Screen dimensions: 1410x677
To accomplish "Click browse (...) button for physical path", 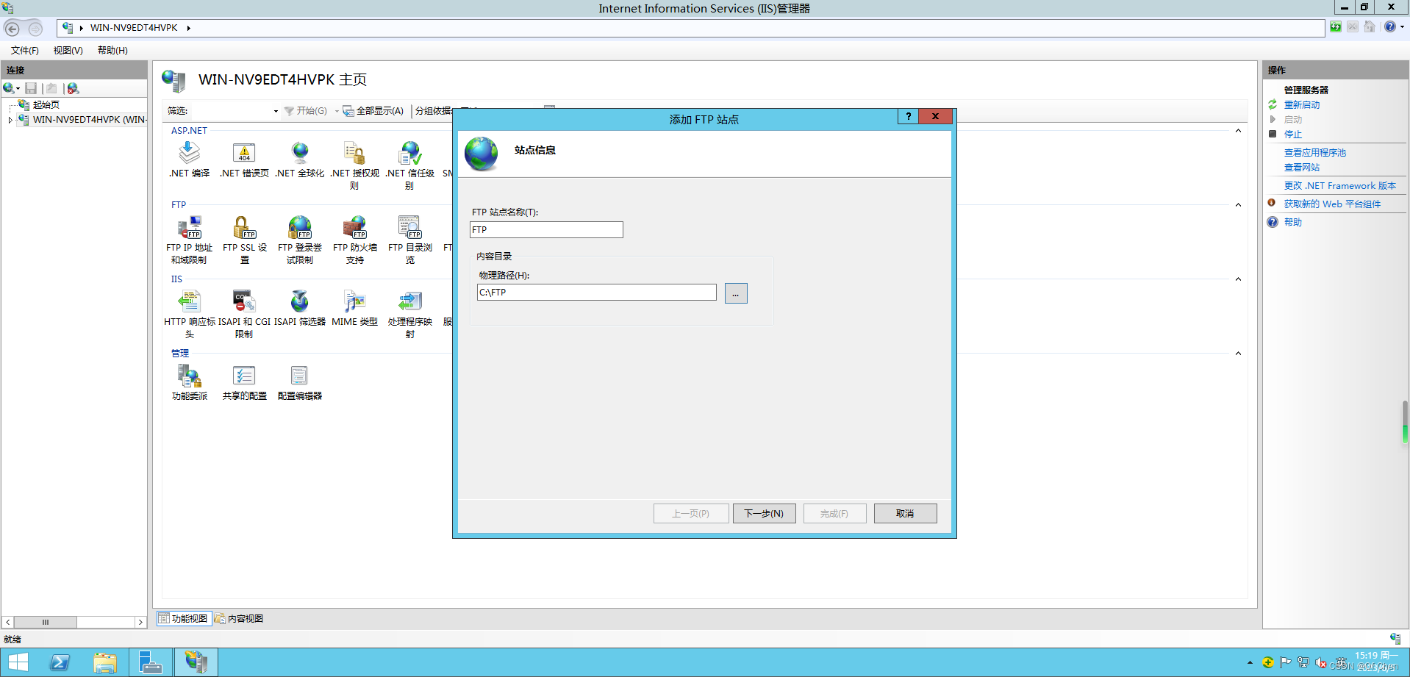I will [735, 293].
